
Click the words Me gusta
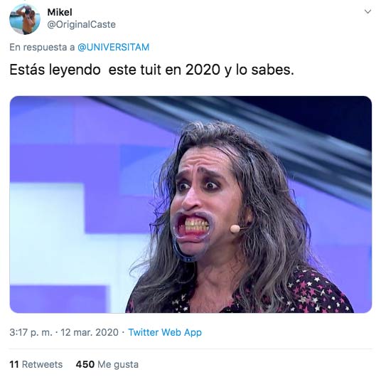118,365
